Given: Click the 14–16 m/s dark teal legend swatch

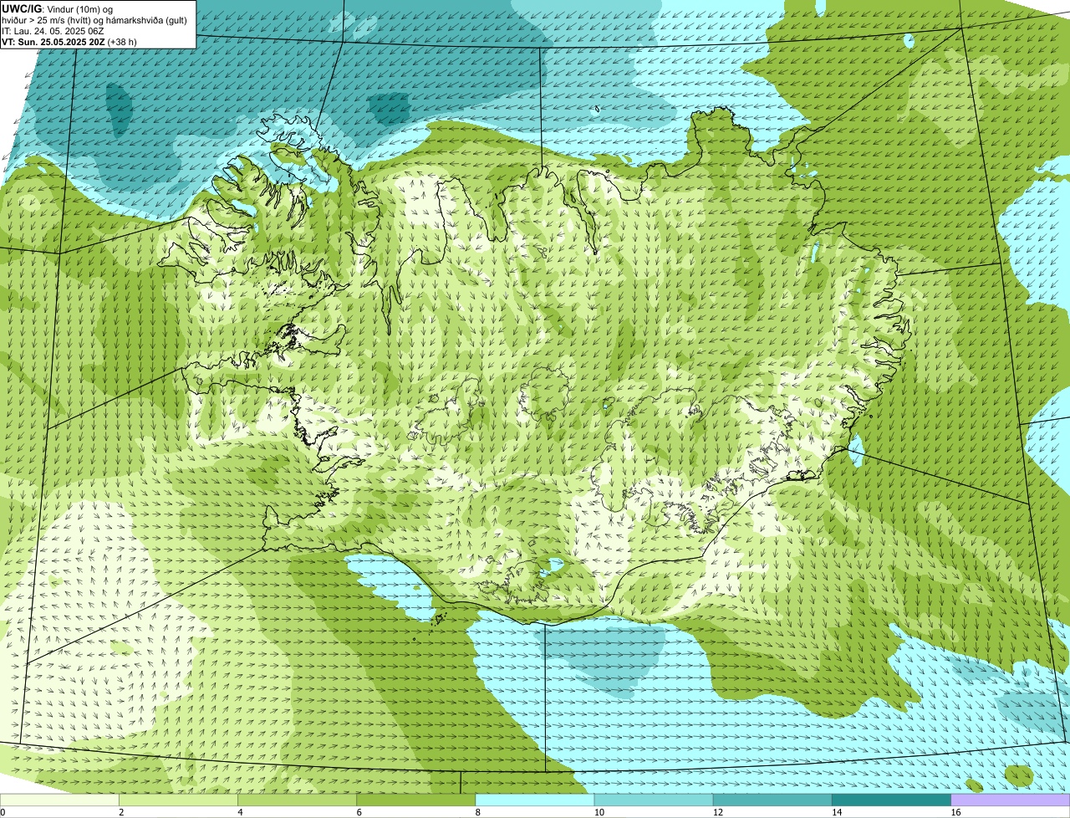Looking at the screenshot, I should point(891,800).
